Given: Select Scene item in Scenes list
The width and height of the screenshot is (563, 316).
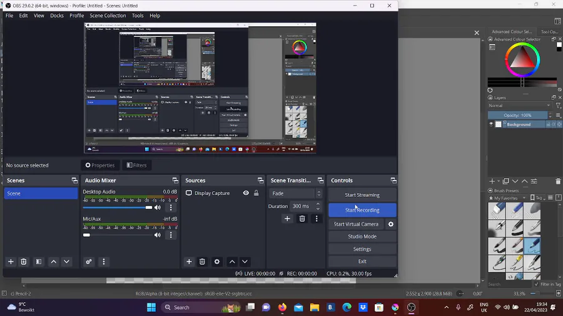Looking at the screenshot, I should (41, 194).
